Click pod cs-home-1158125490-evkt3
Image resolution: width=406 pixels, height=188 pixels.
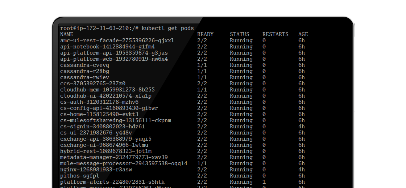(99, 114)
